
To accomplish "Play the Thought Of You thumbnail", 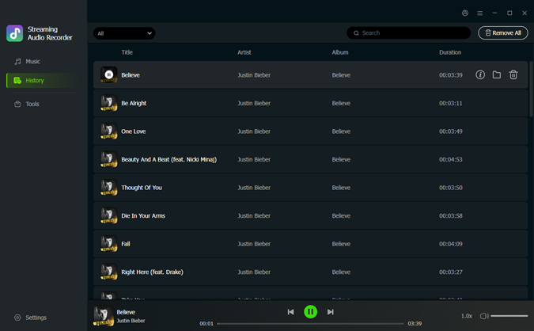I will click(x=109, y=188).
